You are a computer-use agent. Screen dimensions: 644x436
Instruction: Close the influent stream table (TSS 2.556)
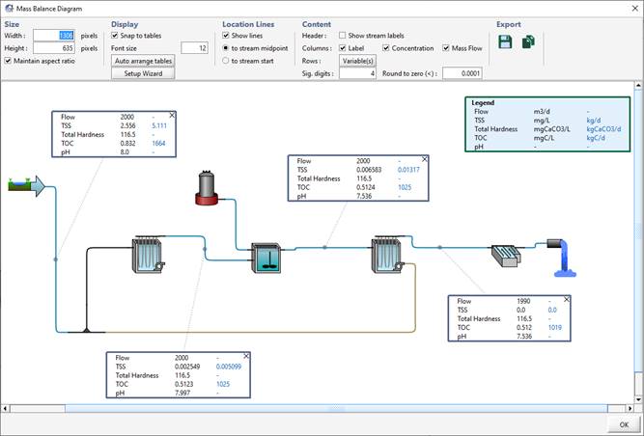pyautogui.click(x=172, y=115)
